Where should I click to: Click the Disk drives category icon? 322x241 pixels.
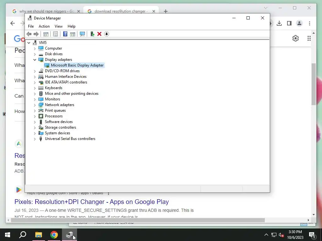[x=41, y=54]
